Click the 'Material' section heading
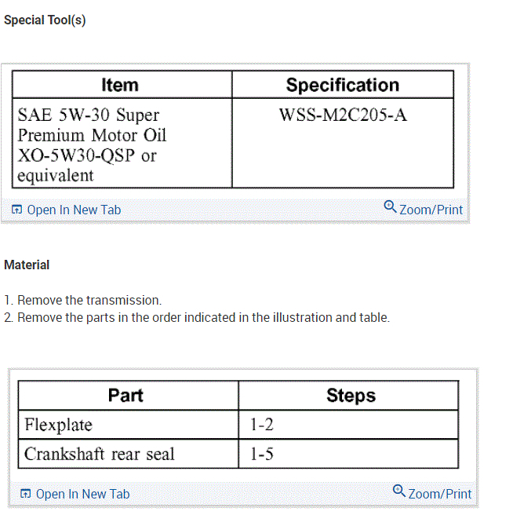Image resolution: width=513 pixels, height=526 pixels. tap(27, 265)
